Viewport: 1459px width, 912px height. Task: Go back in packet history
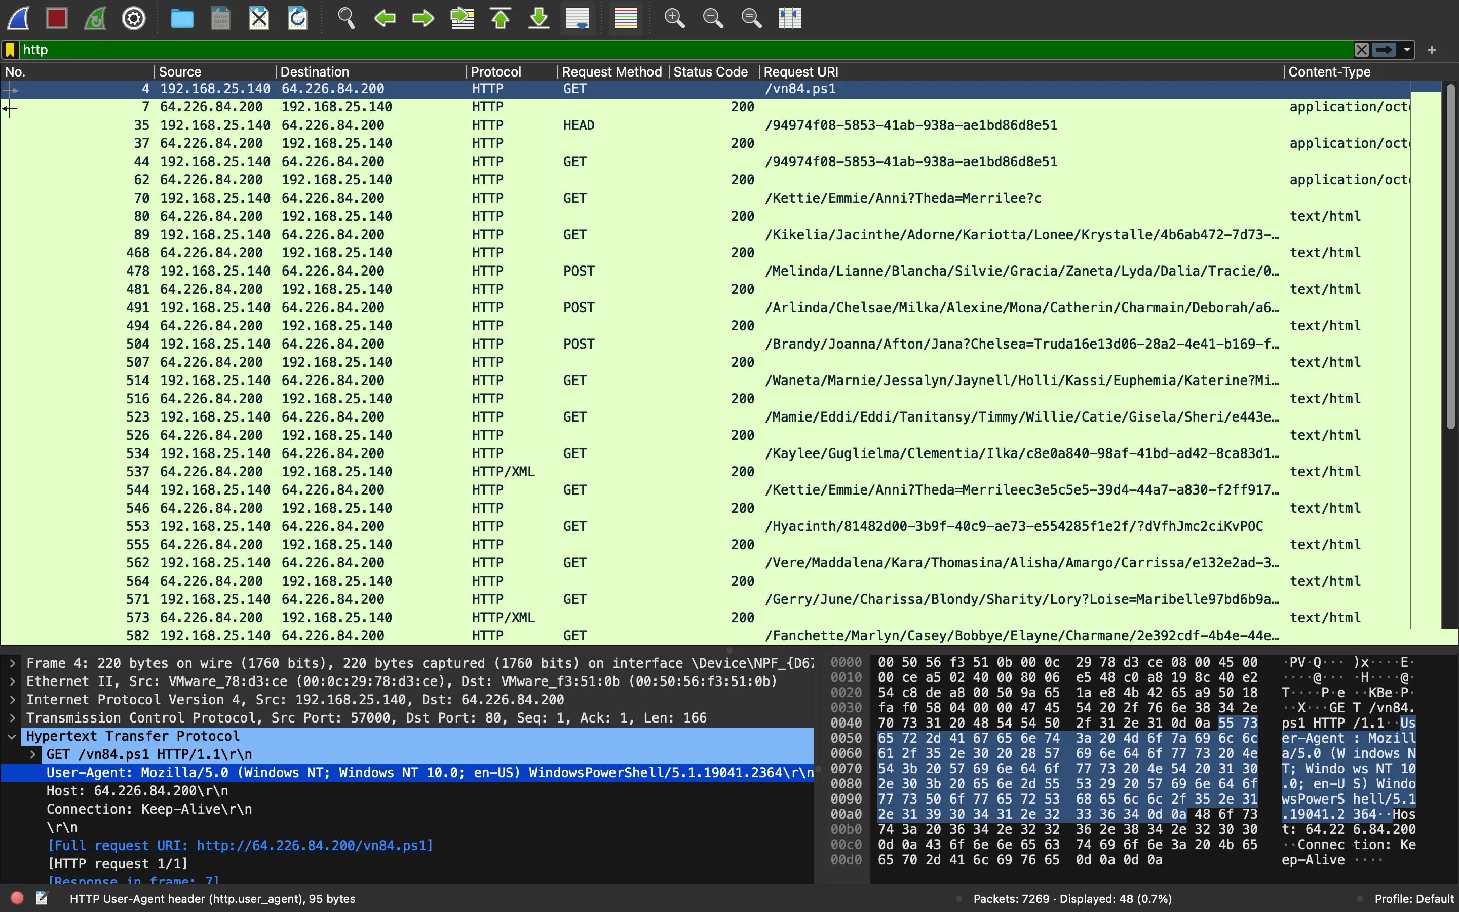[385, 18]
